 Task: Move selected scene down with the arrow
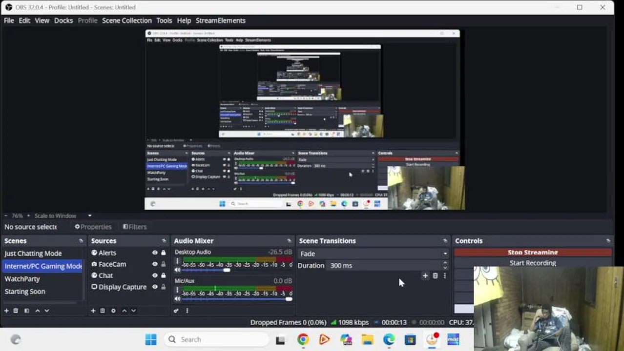46,311
